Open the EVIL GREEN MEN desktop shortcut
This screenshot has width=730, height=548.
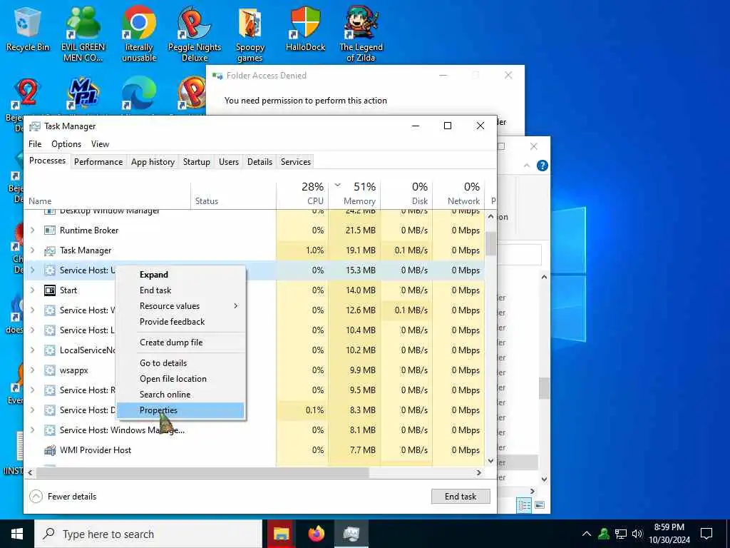(83, 34)
